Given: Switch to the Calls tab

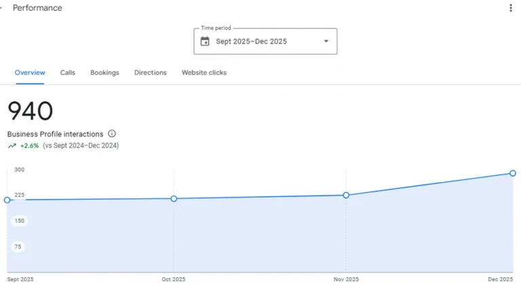Looking at the screenshot, I should click(x=68, y=73).
